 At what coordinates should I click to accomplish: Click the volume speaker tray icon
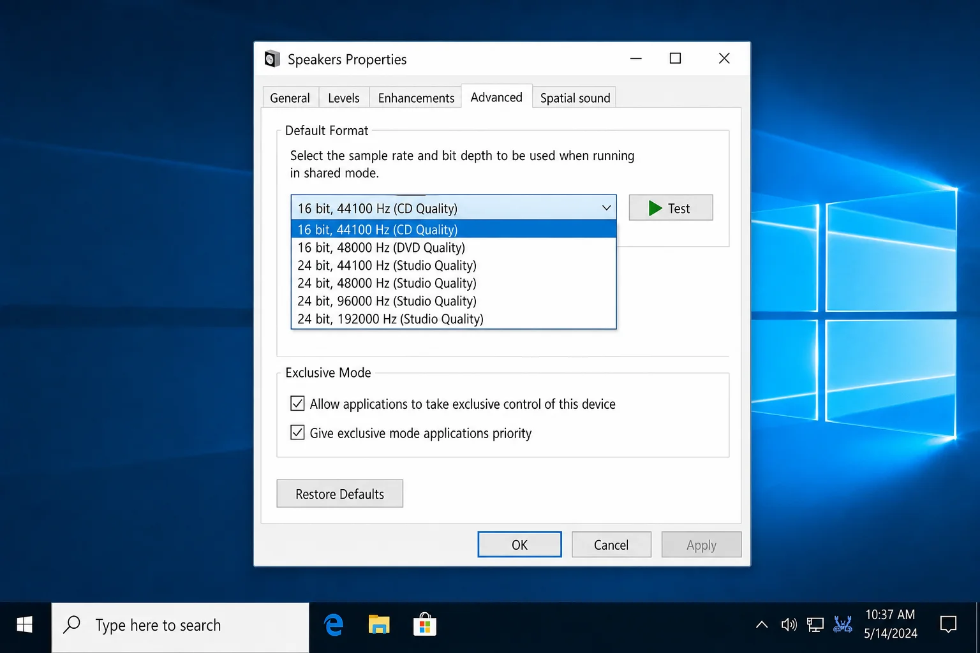click(x=789, y=625)
